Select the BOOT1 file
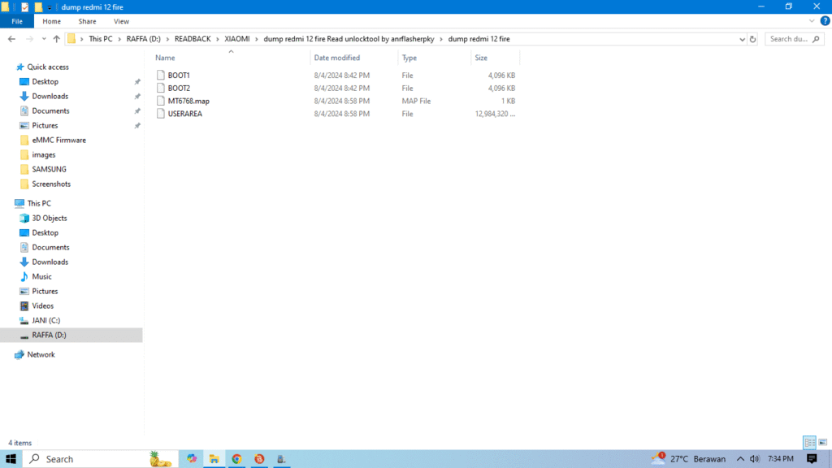Image resolution: width=832 pixels, height=468 pixels. (x=179, y=76)
